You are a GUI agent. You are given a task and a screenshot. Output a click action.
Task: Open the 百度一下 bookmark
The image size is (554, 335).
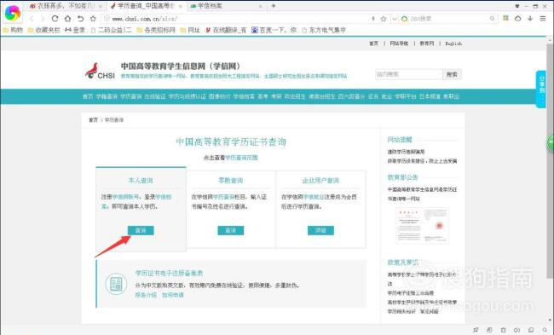point(274,31)
